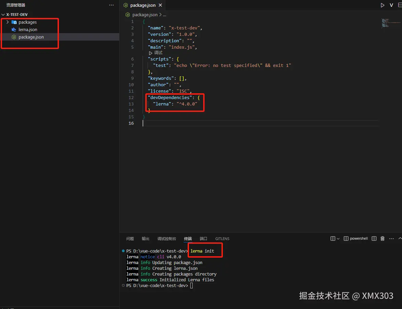Viewport: 402px width, 309px height.
Task: Click the "keywords" key on line 9
Action: [x=161, y=78]
